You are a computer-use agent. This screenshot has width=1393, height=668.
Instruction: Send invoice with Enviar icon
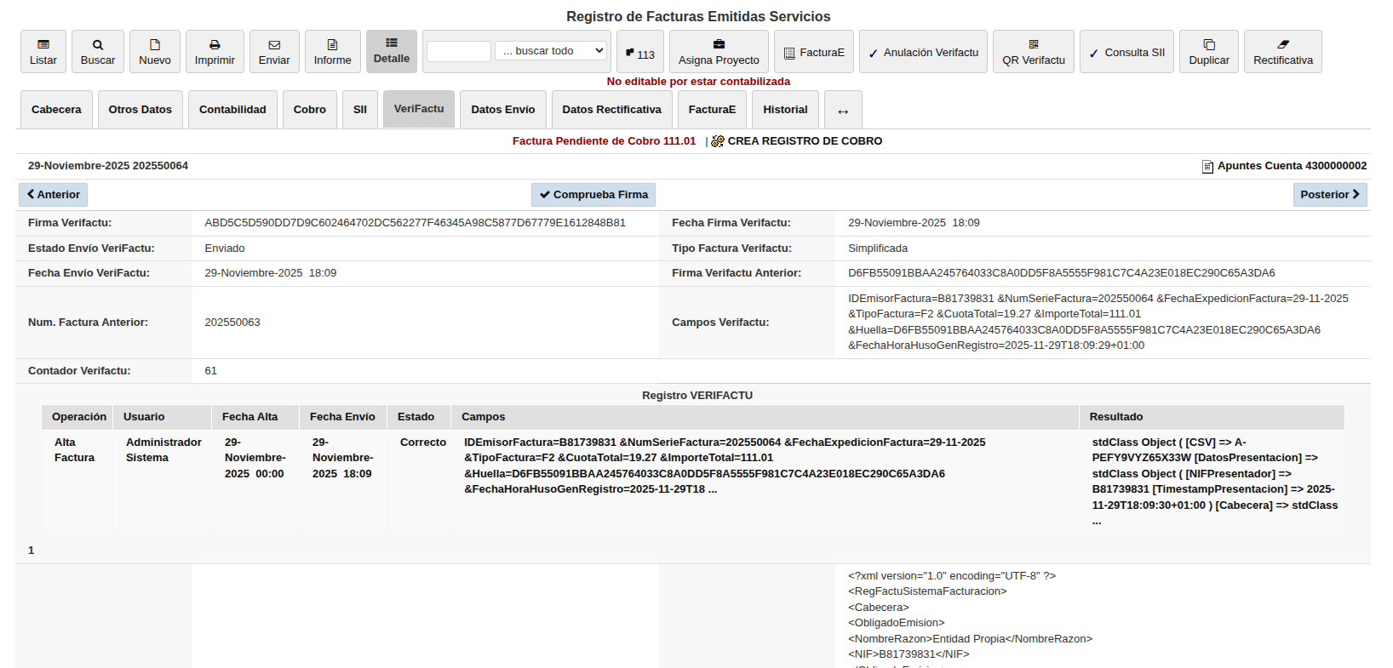point(274,52)
